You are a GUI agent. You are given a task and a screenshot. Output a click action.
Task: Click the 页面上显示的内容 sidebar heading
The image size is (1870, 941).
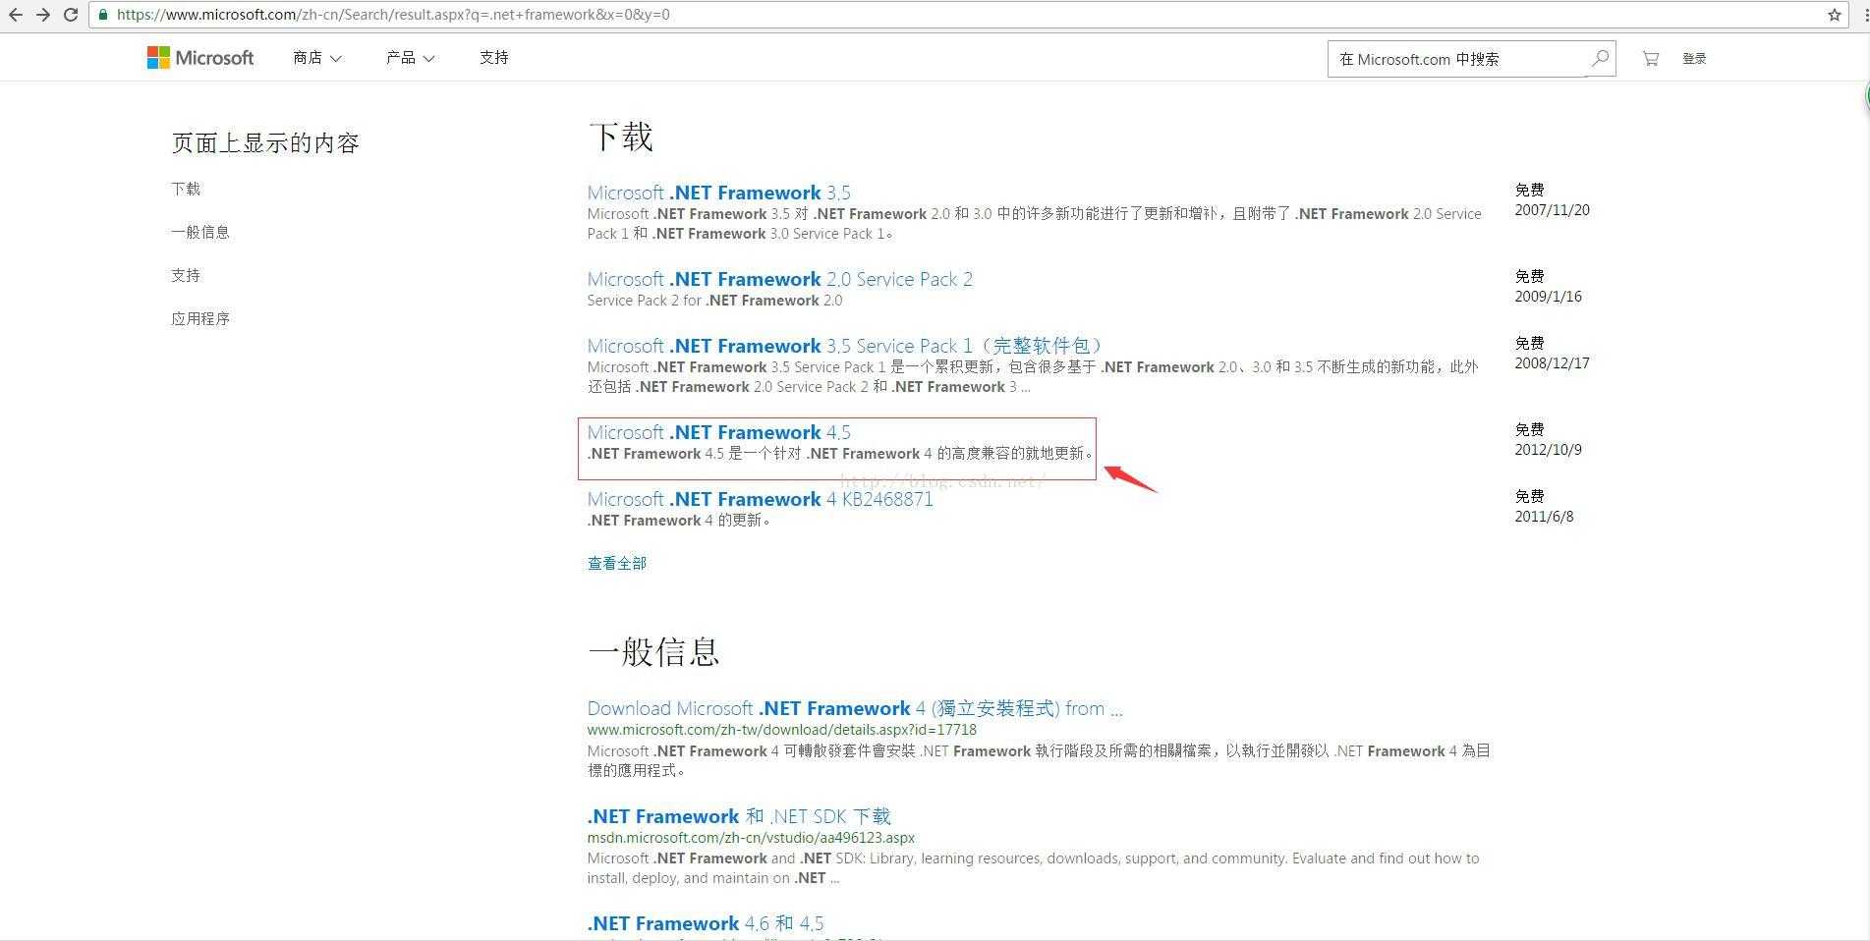coord(265,142)
